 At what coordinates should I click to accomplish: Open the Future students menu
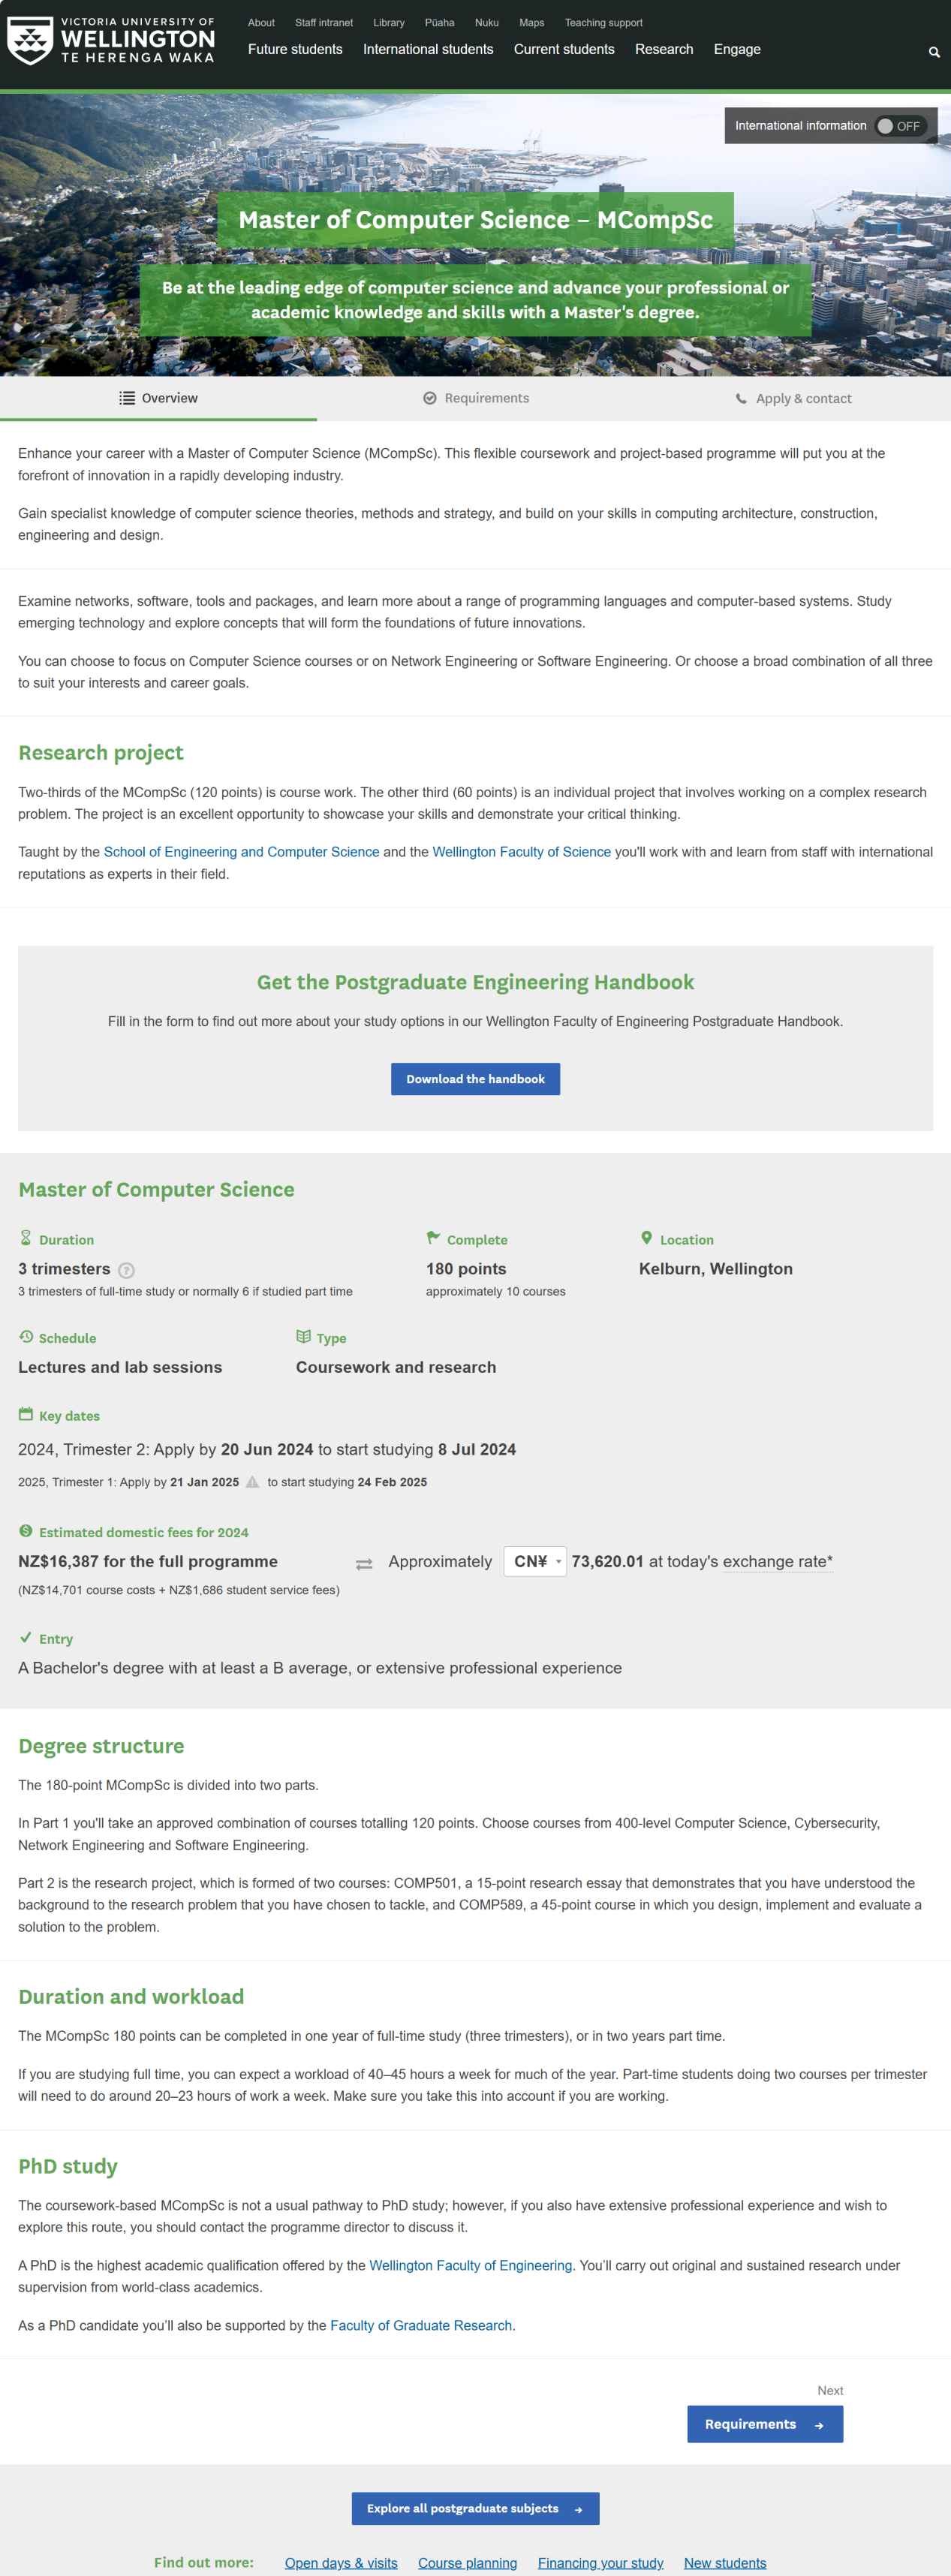(295, 49)
